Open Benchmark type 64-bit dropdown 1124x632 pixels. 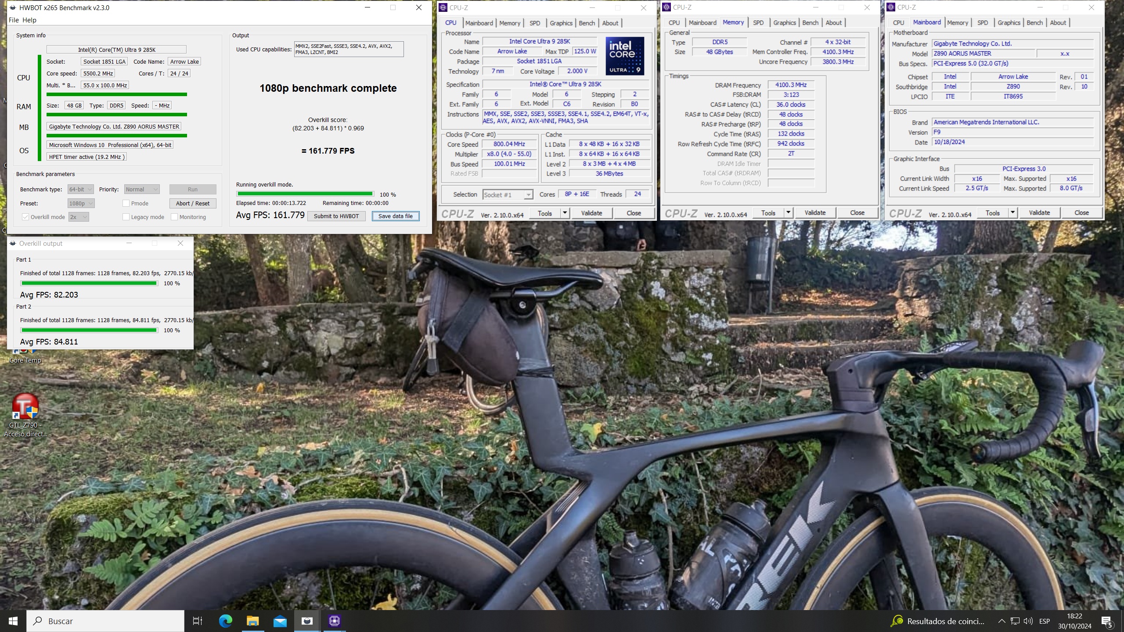(80, 189)
